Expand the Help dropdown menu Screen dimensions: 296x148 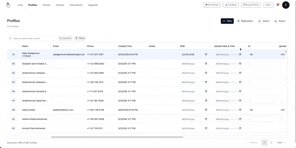click(x=268, y=5)
